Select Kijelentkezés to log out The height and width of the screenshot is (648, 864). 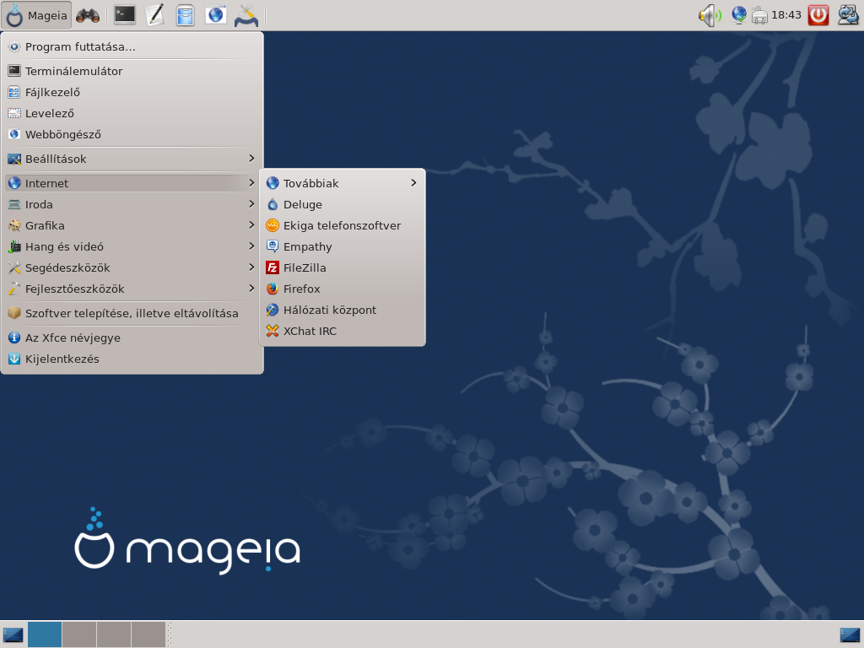132,359
